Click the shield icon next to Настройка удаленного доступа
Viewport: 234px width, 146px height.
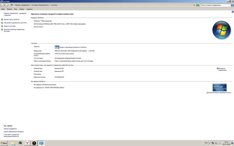click(x=2, y=23)
